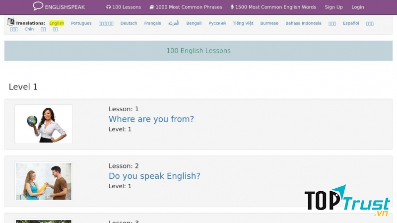Click Login in the top navigation
397x223 pixels.
pos(357,7)
